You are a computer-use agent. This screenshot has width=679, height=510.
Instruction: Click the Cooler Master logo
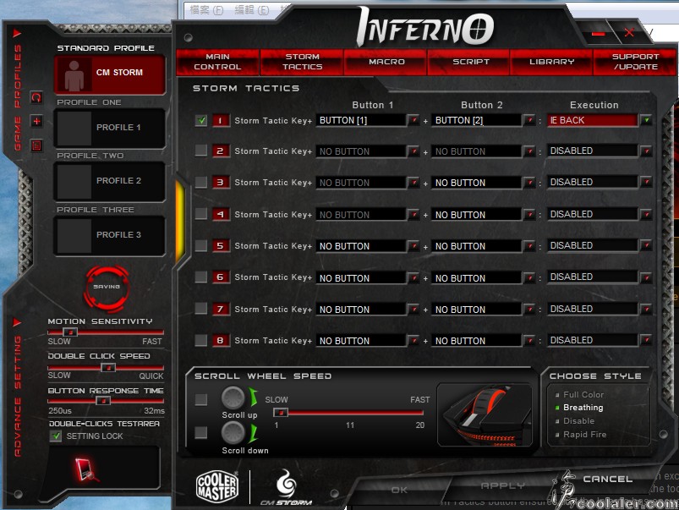click(217, 486)
